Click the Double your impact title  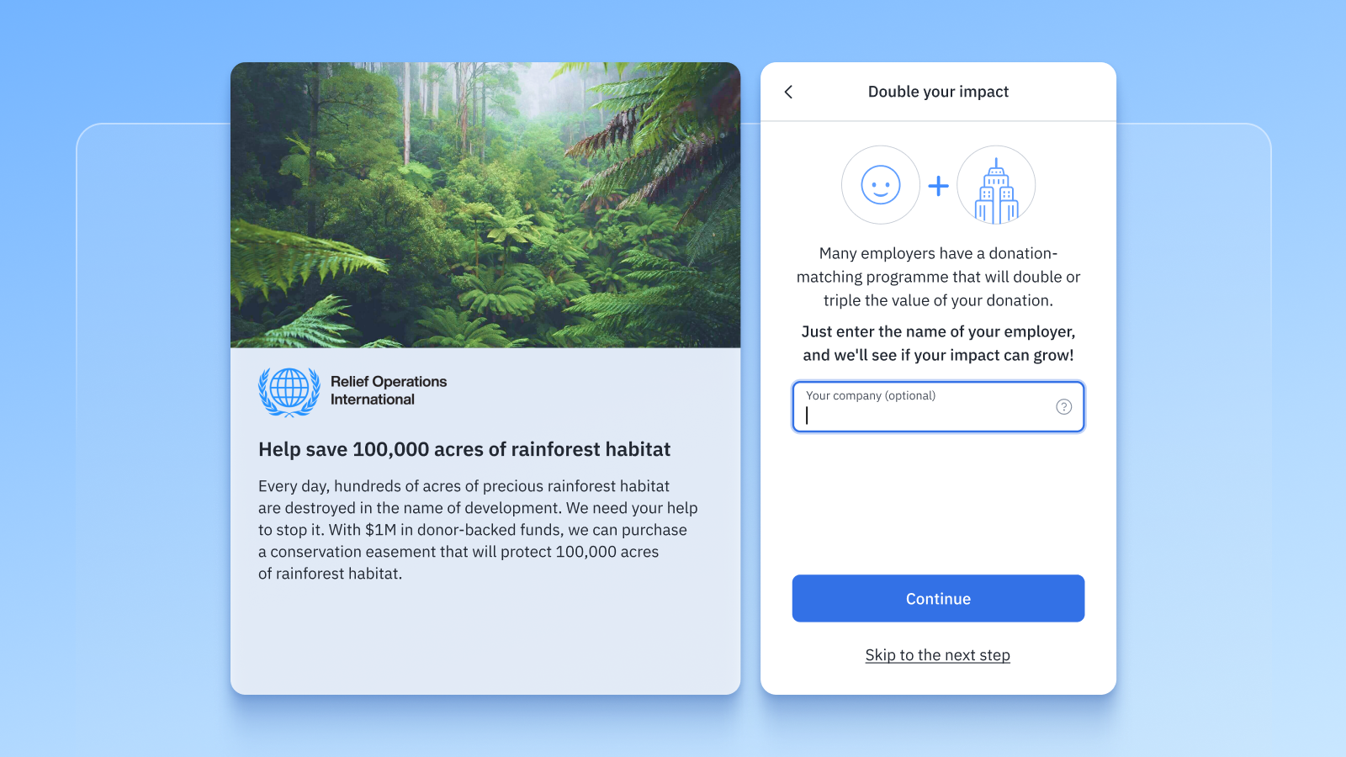(x=938, y=92)
